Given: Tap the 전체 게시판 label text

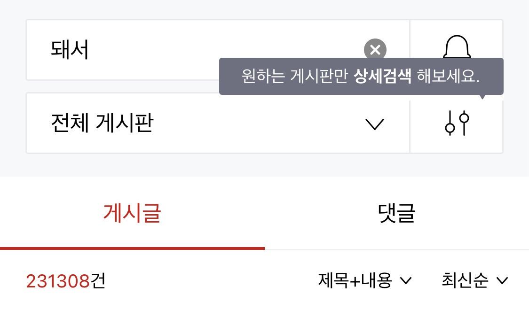Looking at the screenshot, I should point(102,123).
